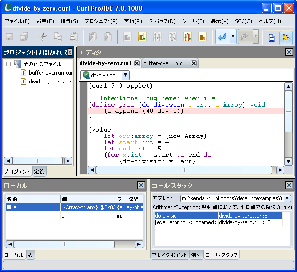
Task: Click the greyed single-page arrow toolbar icon
Action: (108, 37)
